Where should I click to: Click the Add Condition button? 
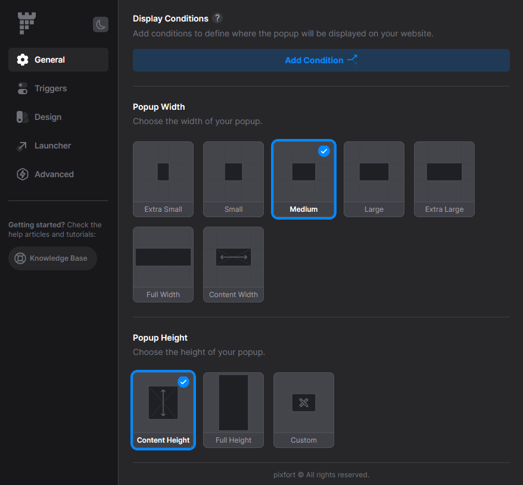pyautogui.click(x=321, y=60)
